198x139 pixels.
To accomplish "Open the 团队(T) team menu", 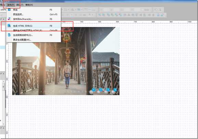I will click(20, 5).
